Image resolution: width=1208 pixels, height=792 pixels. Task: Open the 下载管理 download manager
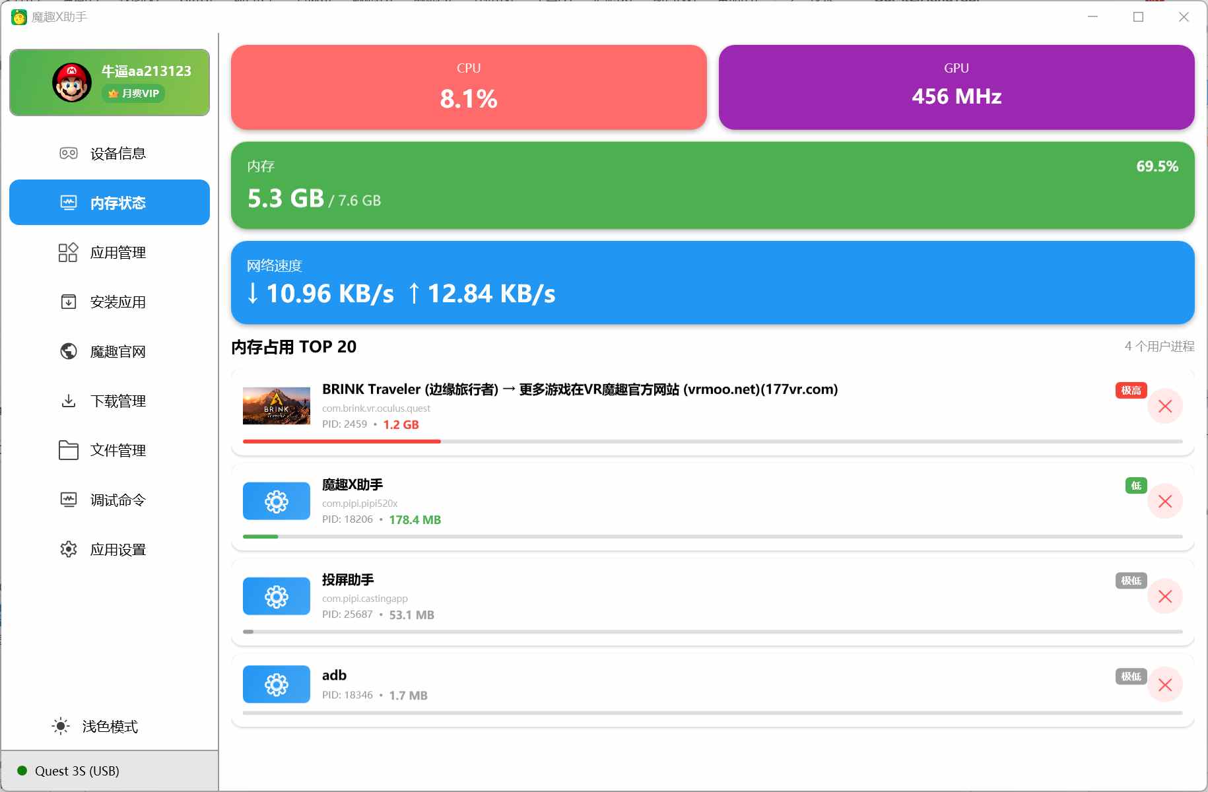pos(109,401)
